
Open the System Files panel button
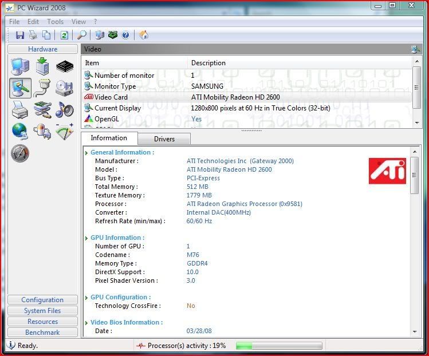(x=42, y=311)
